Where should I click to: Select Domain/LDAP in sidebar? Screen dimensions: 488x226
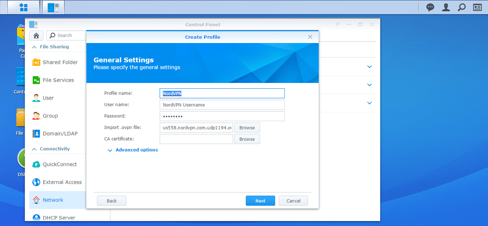[58, 134]
